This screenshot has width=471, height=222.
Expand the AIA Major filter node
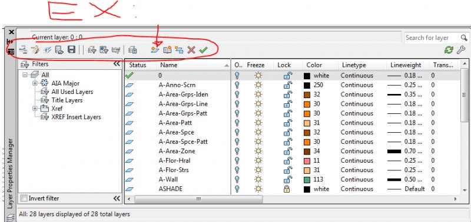point(35,83)
